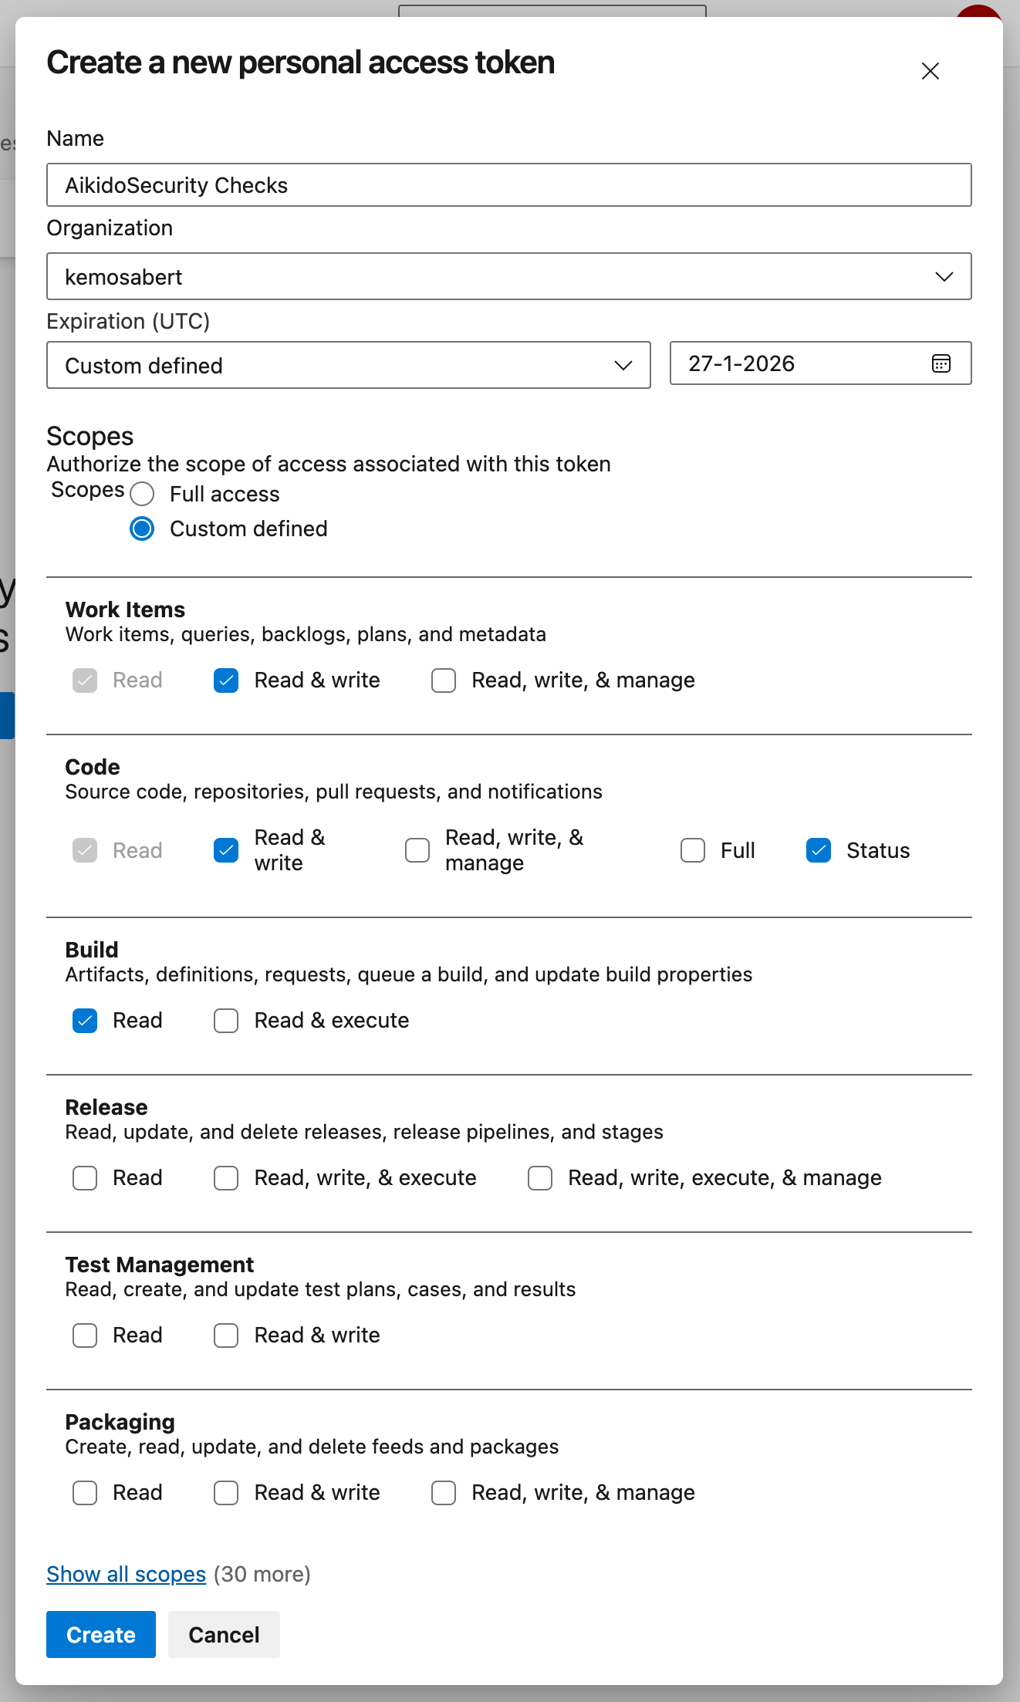This screenshot has height=1702, width=1020.
Task: Check Release Read, write, execute, & manage
Action: click(x=540, y=1178)
